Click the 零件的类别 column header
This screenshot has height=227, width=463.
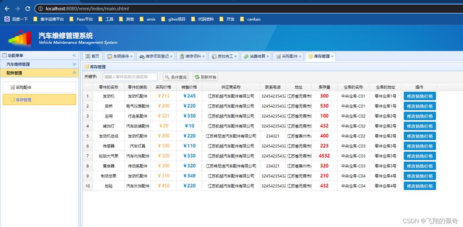click(138, 87)
